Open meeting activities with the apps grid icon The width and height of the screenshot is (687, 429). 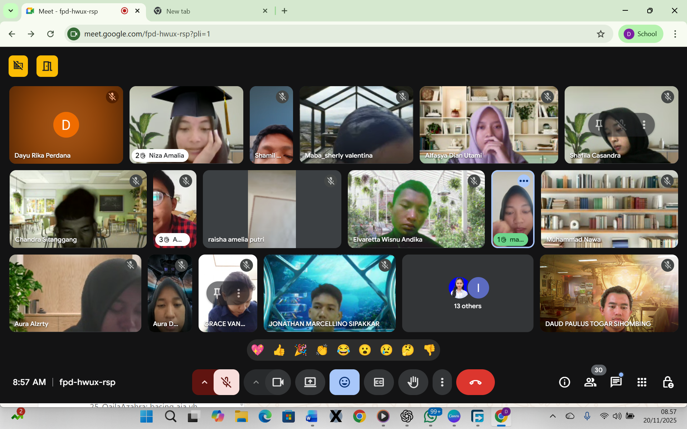coord(642,382)
